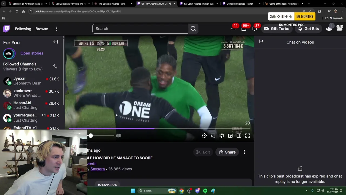The height and width of the screenshot is (195, 346).
Task: Open browser tab search dropdown
Action: point(3,4)
